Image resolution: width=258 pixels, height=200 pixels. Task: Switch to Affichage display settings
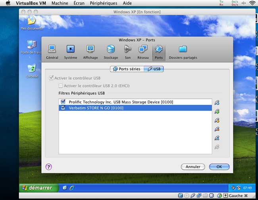(90, 52)
